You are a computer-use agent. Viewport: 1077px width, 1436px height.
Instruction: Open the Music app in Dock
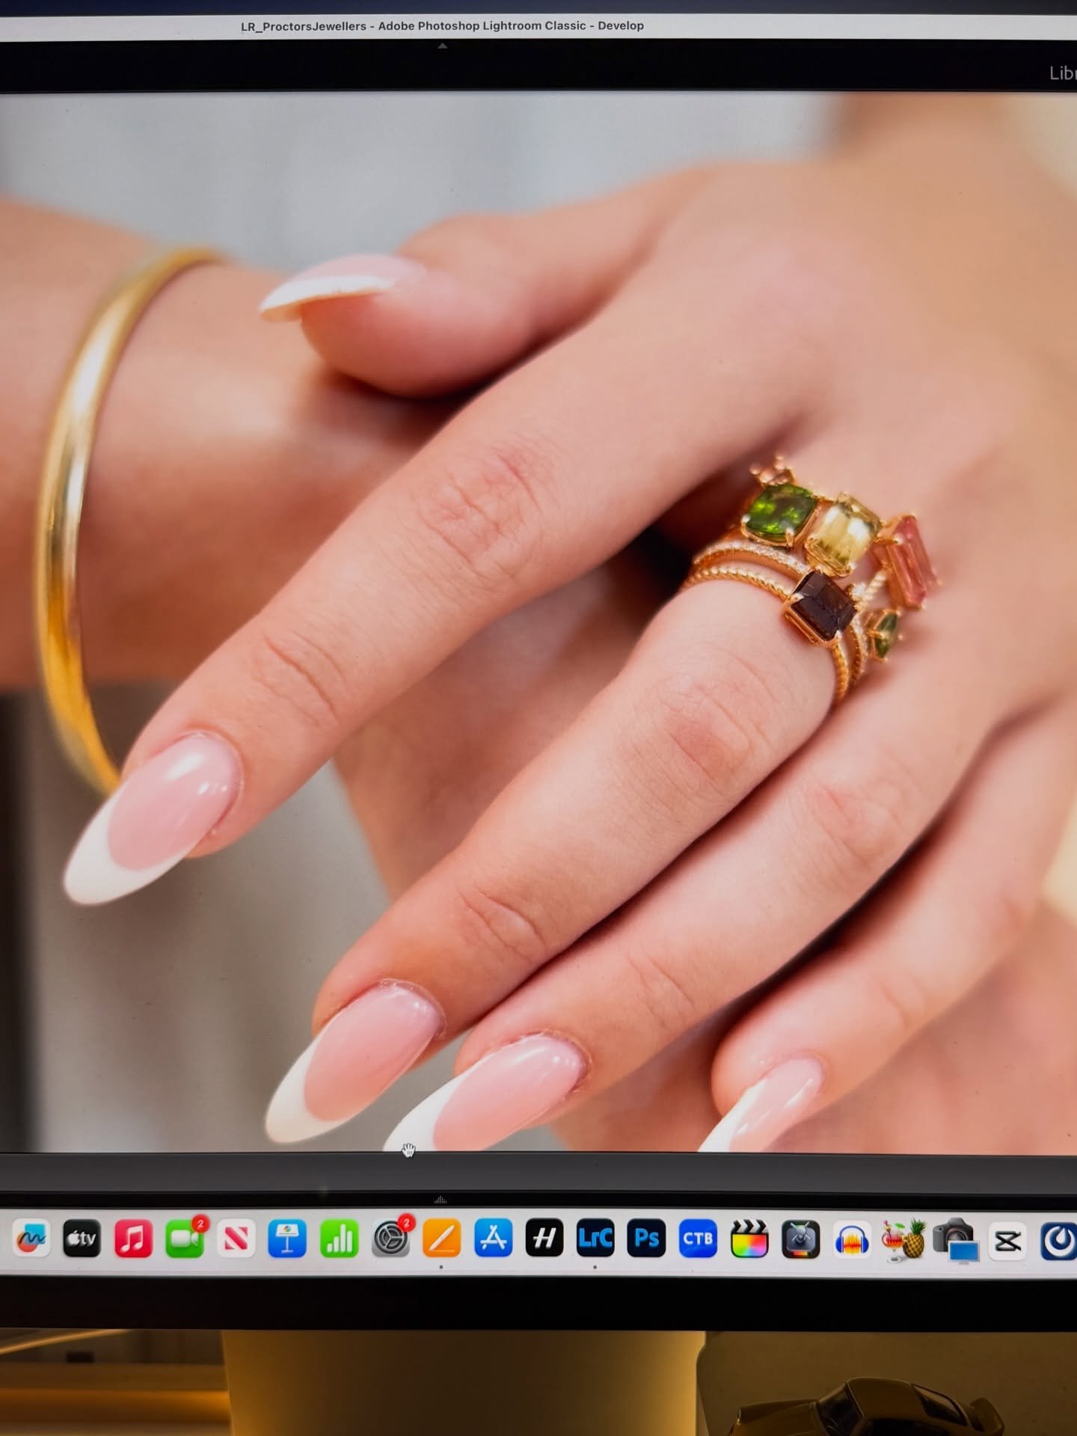133,1239
